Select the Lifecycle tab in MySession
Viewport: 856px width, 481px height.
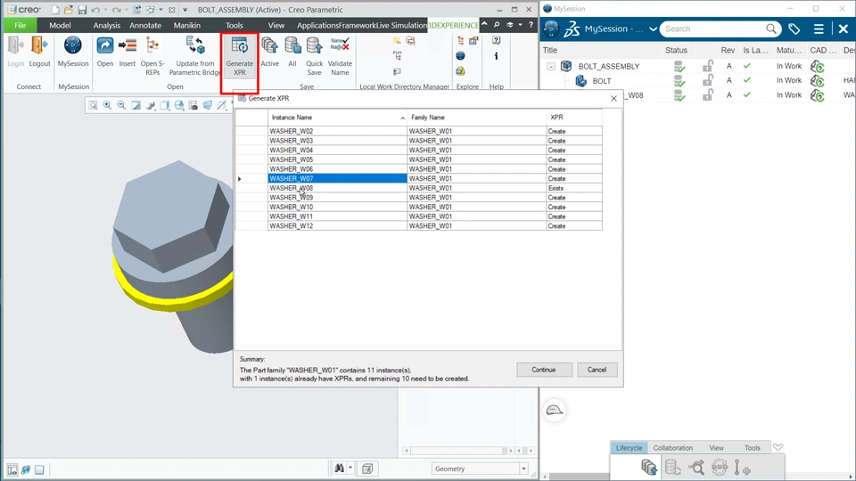(x=629, y=448)
